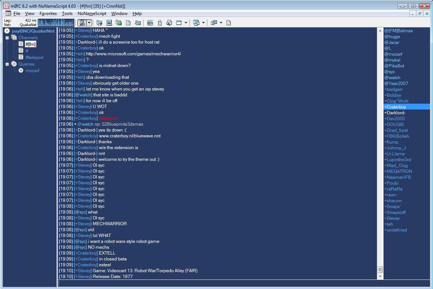The width and height of the screenshot is (433, 289).
Task: Select +Darklord- in the nick list
Action: click(x=395, y=112)
